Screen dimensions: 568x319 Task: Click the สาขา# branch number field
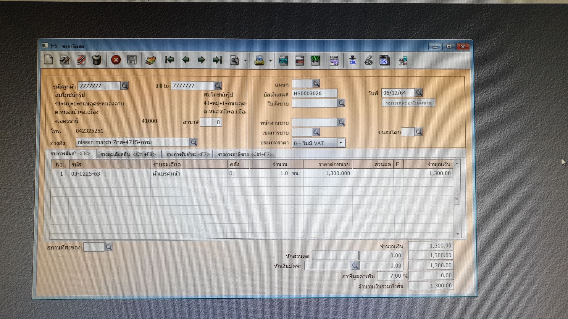pos(211,122)
